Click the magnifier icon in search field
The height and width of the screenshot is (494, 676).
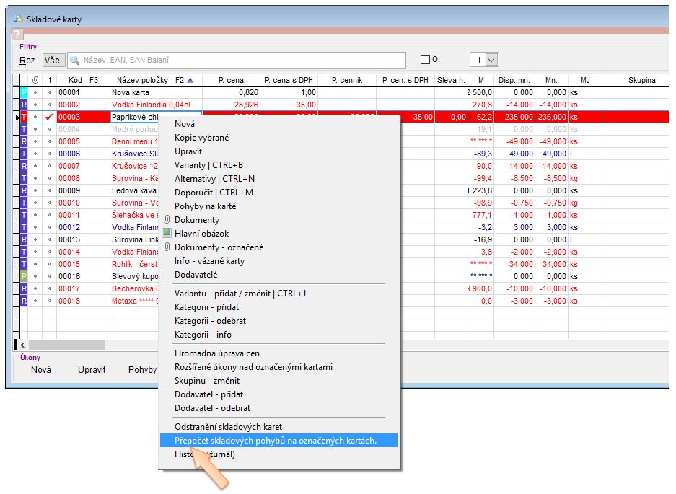coord(75,60)
